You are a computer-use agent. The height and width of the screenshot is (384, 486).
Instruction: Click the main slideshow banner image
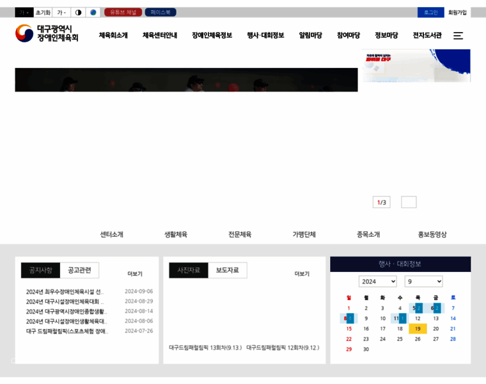[x=186, y=80]
